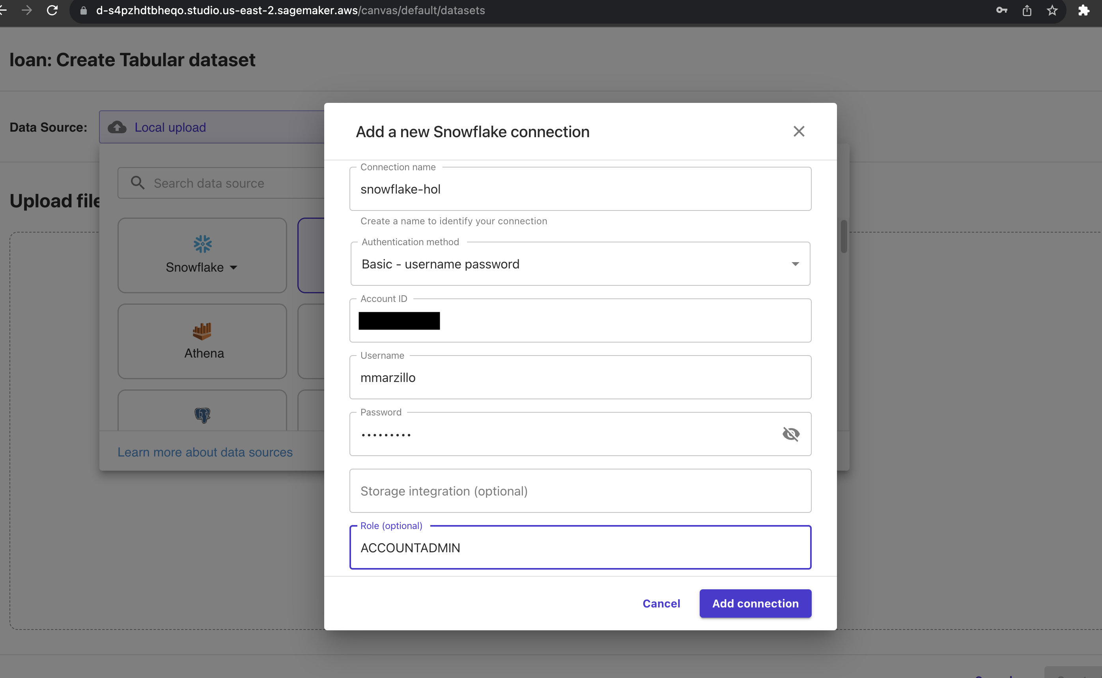
Task: Click the search magnifier icon
Action: [x=138, y=183]
